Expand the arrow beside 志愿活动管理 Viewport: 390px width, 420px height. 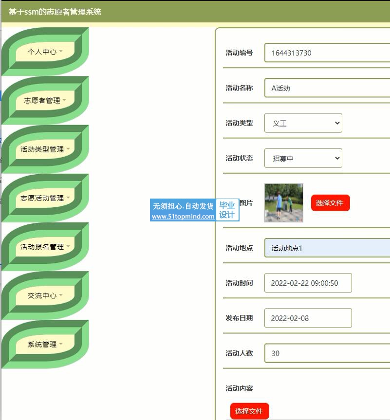click(68, 198)
